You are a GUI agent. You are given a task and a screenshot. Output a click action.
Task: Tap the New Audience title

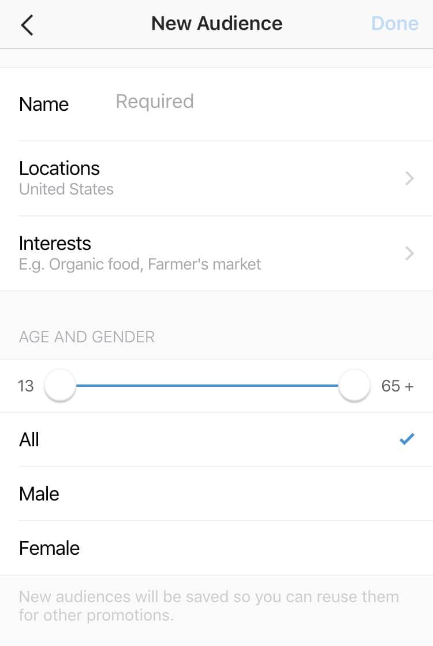tap(216, 24)
